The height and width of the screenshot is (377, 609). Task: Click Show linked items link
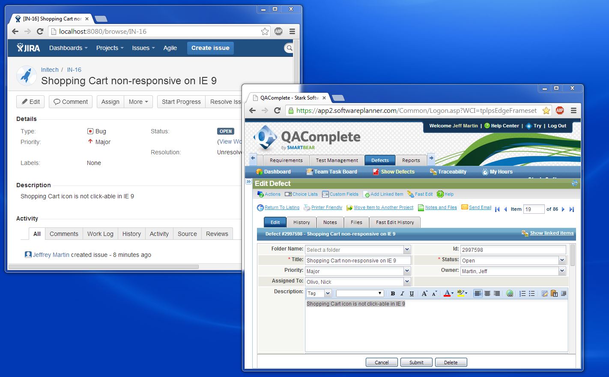[552, 233]
